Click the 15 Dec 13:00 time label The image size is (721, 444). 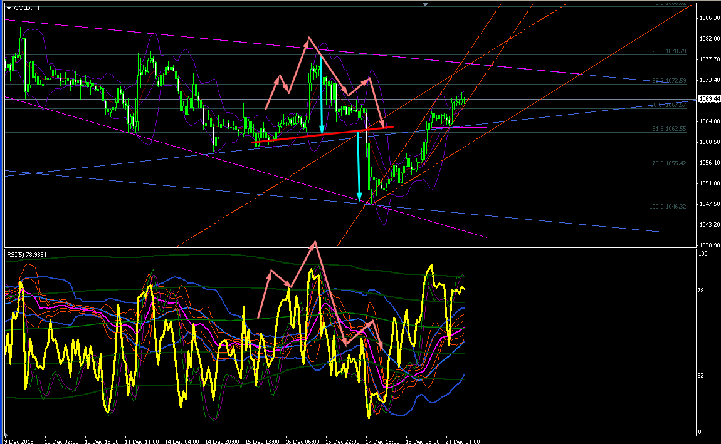coord(262,441)
